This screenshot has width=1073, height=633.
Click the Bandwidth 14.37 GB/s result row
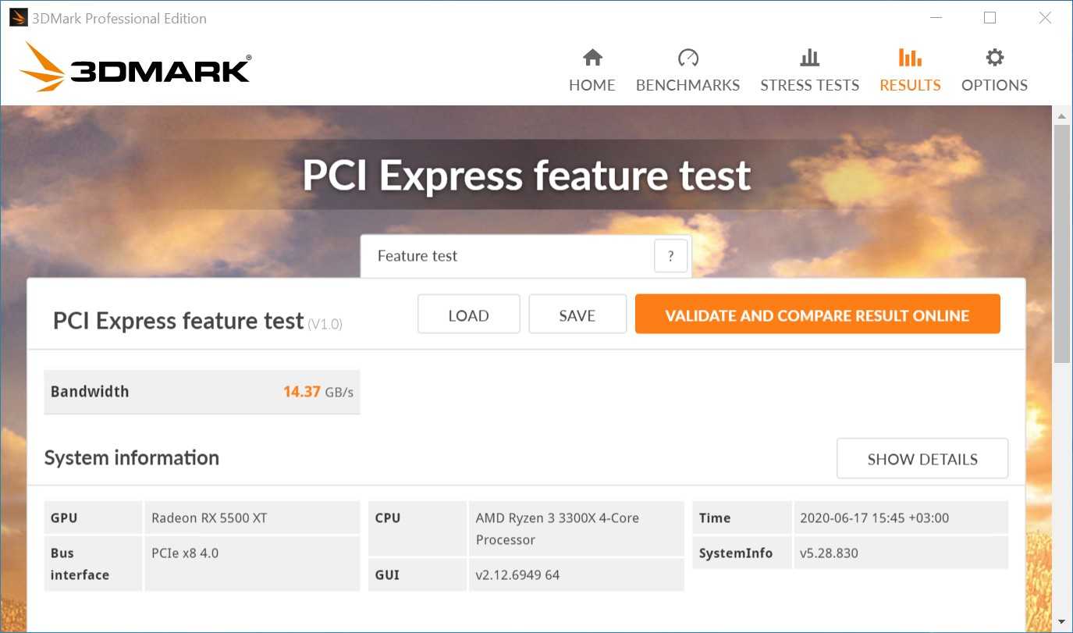[x=201, y=392]
